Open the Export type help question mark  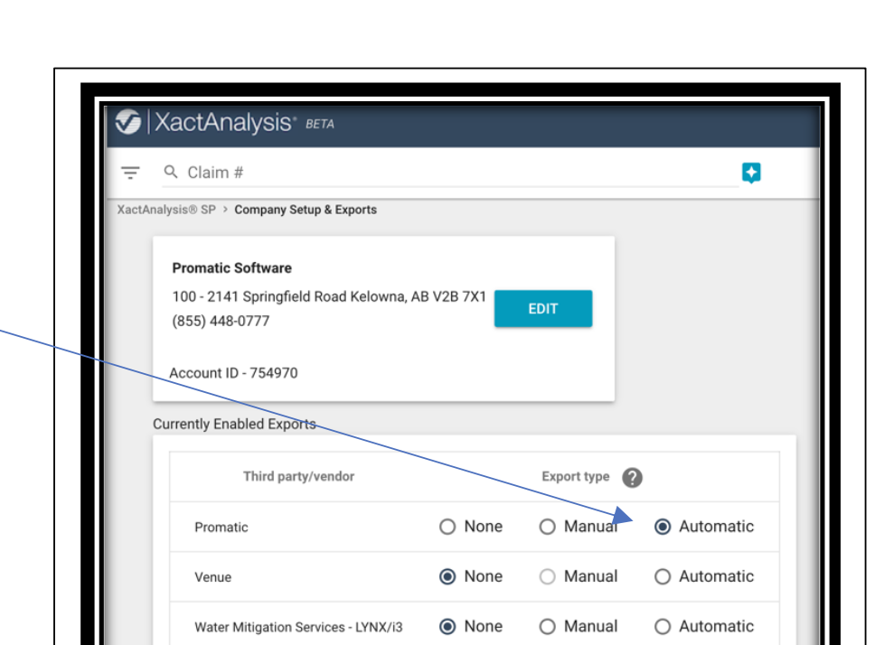click(x=631, y=477)
